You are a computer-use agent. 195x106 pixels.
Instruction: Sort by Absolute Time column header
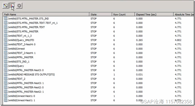pyautogui.click(x=184, y=14)
